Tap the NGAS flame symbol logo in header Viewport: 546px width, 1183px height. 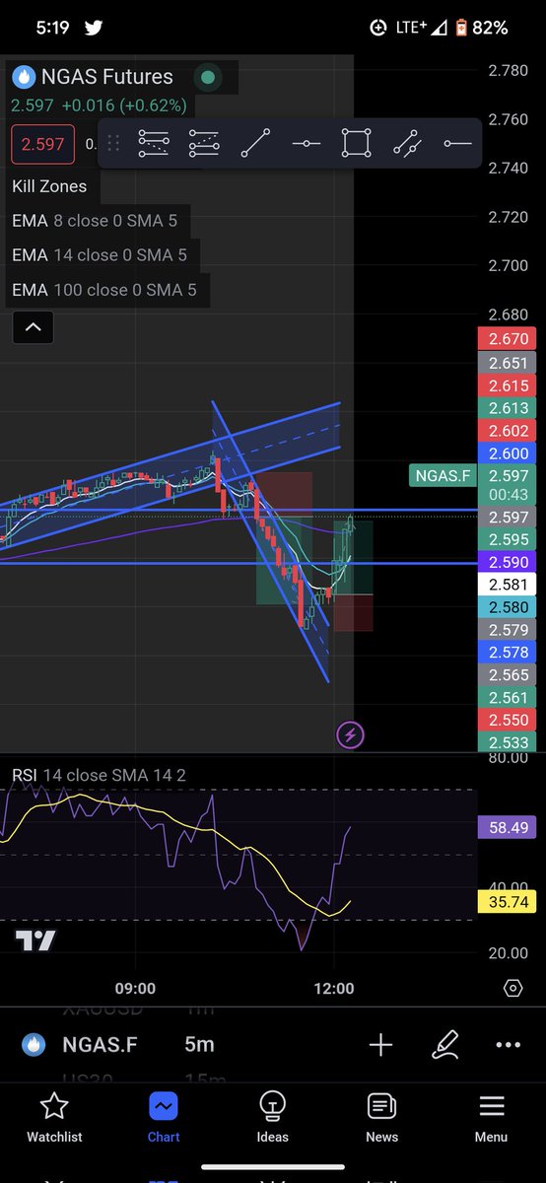pyautogui.click(x=24, y=77)
